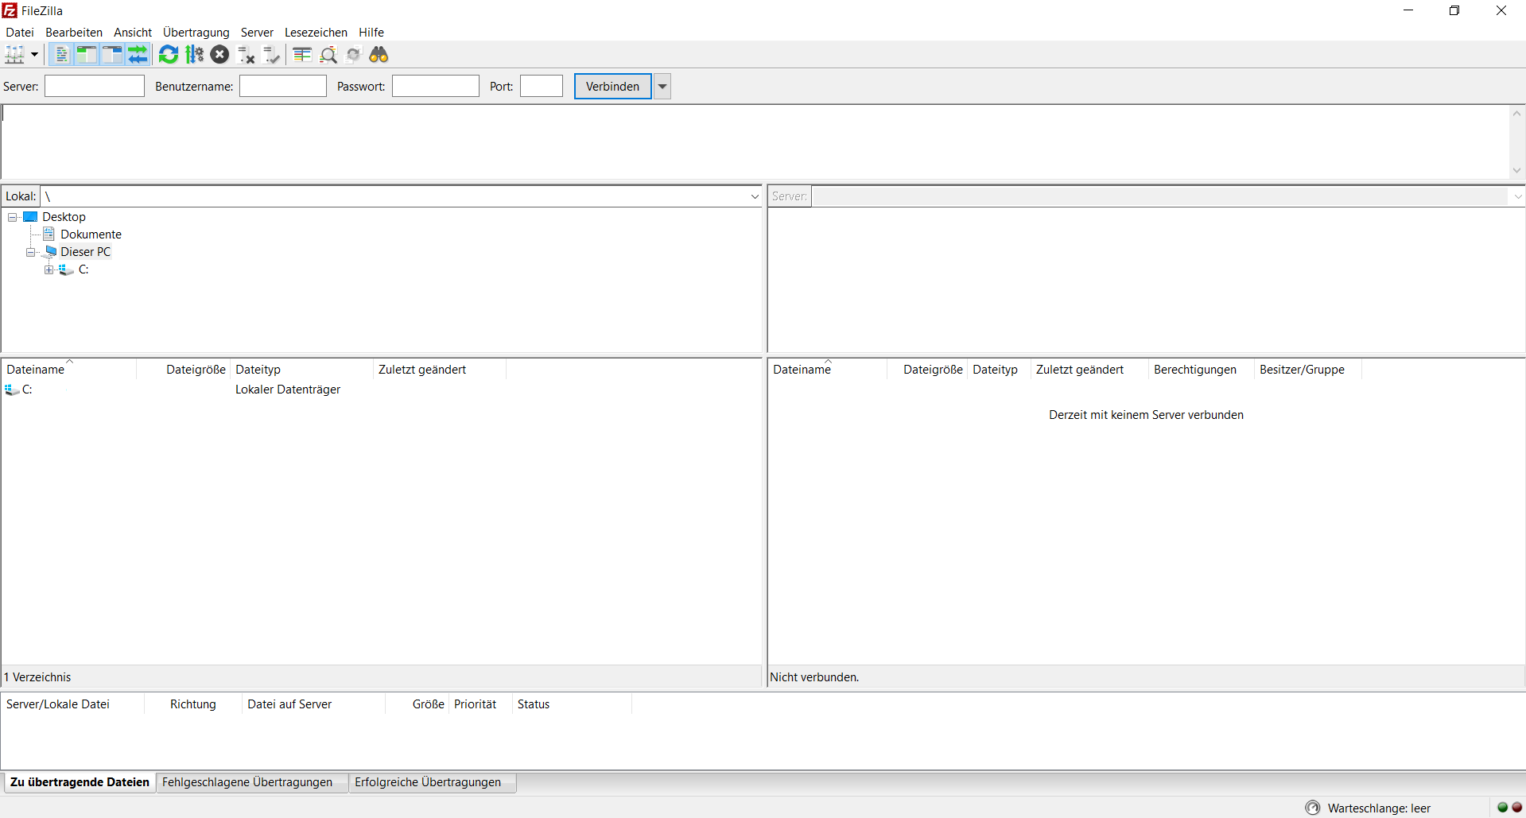Refresh the file and folder lists

(x=169, y=55)
